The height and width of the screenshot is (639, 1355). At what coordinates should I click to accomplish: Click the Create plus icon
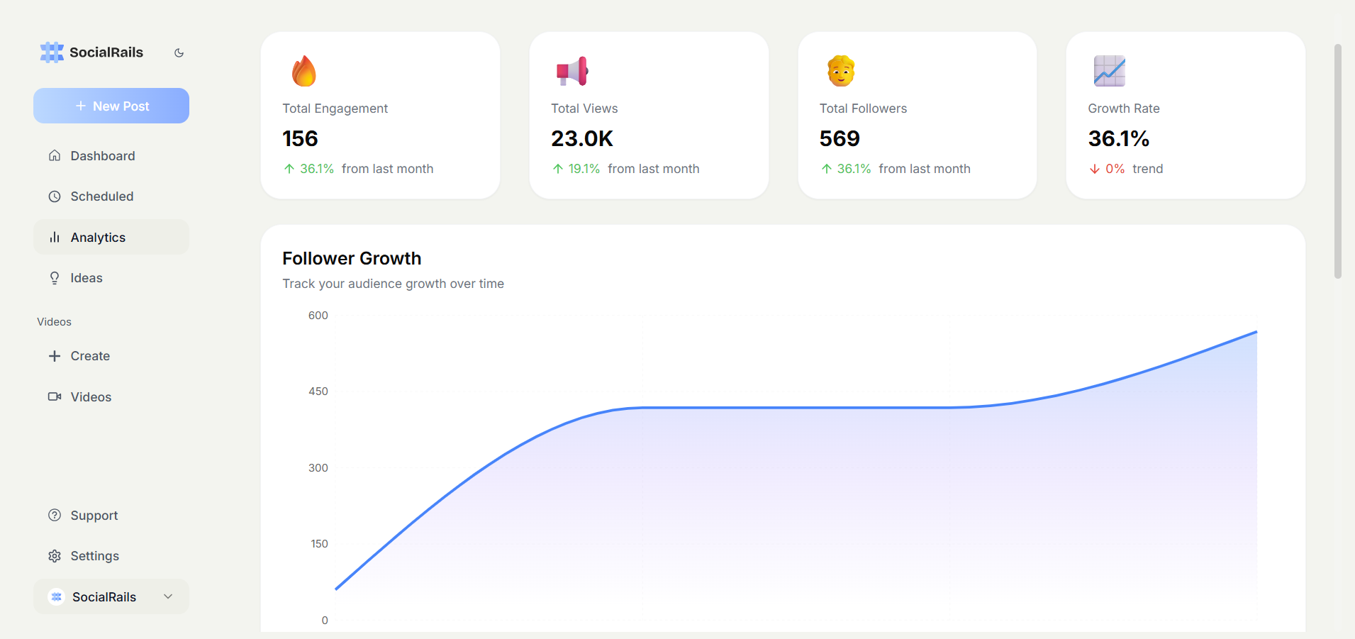pyautogui.click(x=55, y=356)
